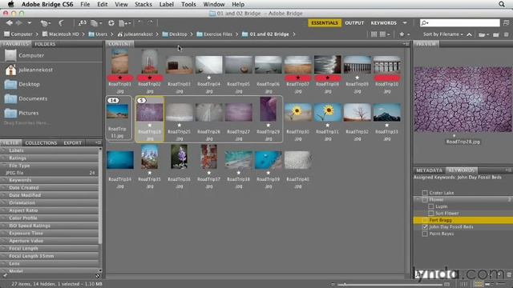Click the circular Camera Raw refresh icon
The width and height of the screenshot is (513, 288).
click(111, 23)
